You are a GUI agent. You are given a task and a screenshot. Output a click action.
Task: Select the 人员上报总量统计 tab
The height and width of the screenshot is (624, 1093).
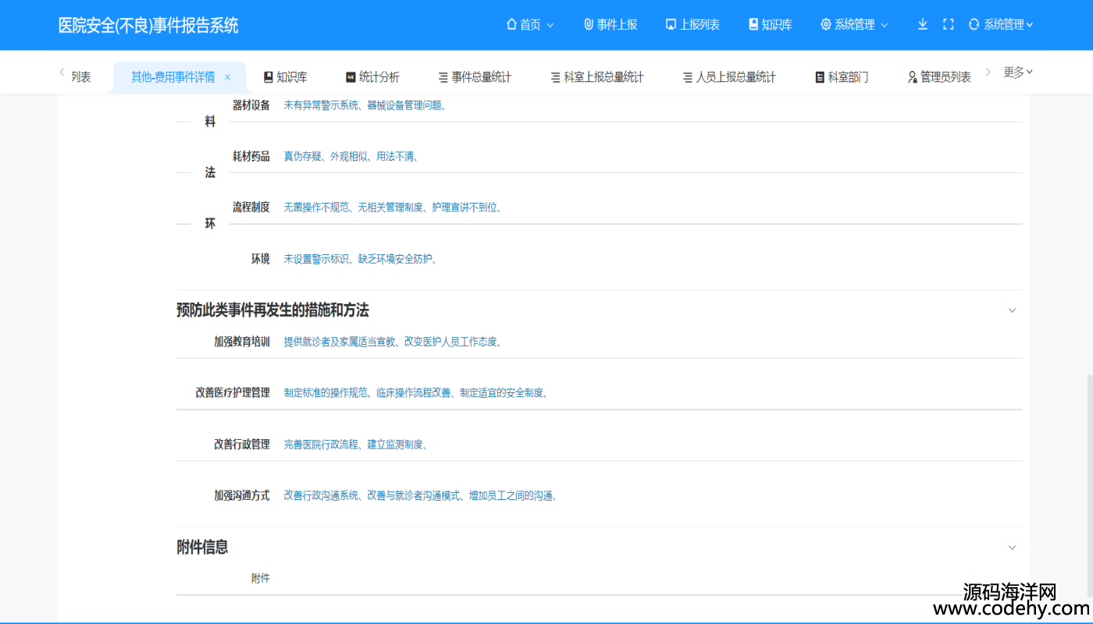click(729, 77)
